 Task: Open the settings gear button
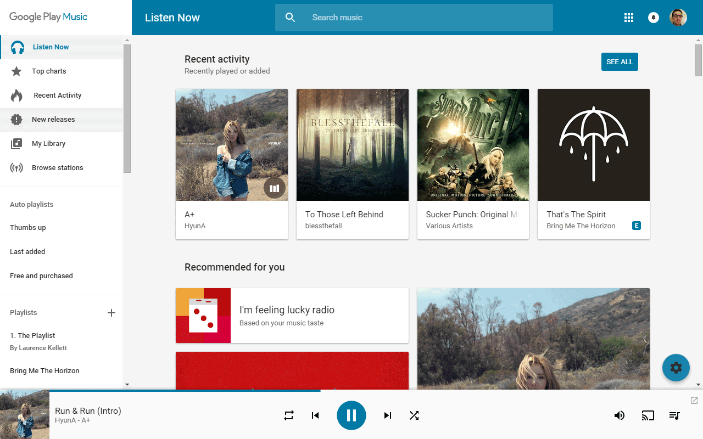point(676,368)
